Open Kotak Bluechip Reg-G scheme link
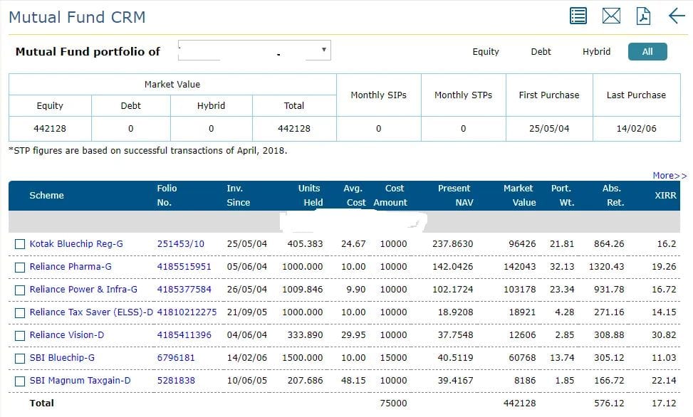The height and width of the screenshot is (417, 693). tap(76, 244)
